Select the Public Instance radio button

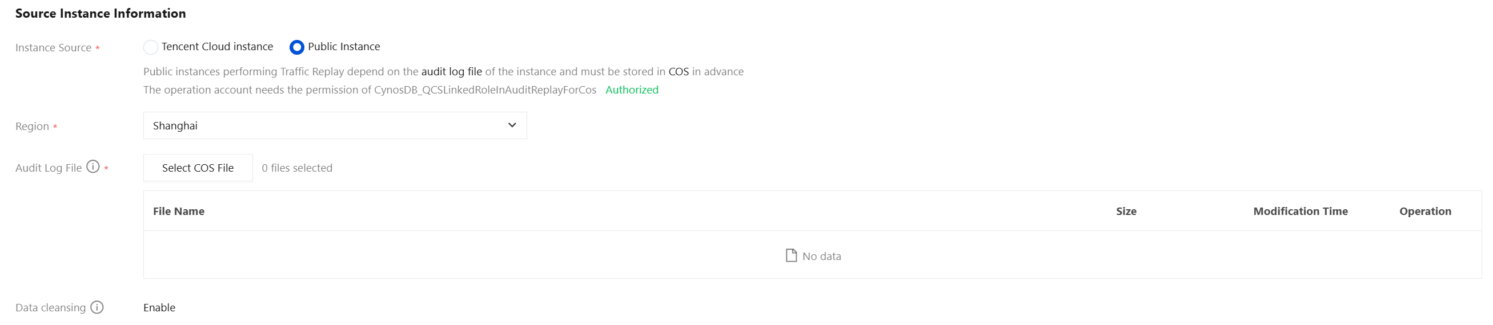pyautogui.click(x=297, y=47)
